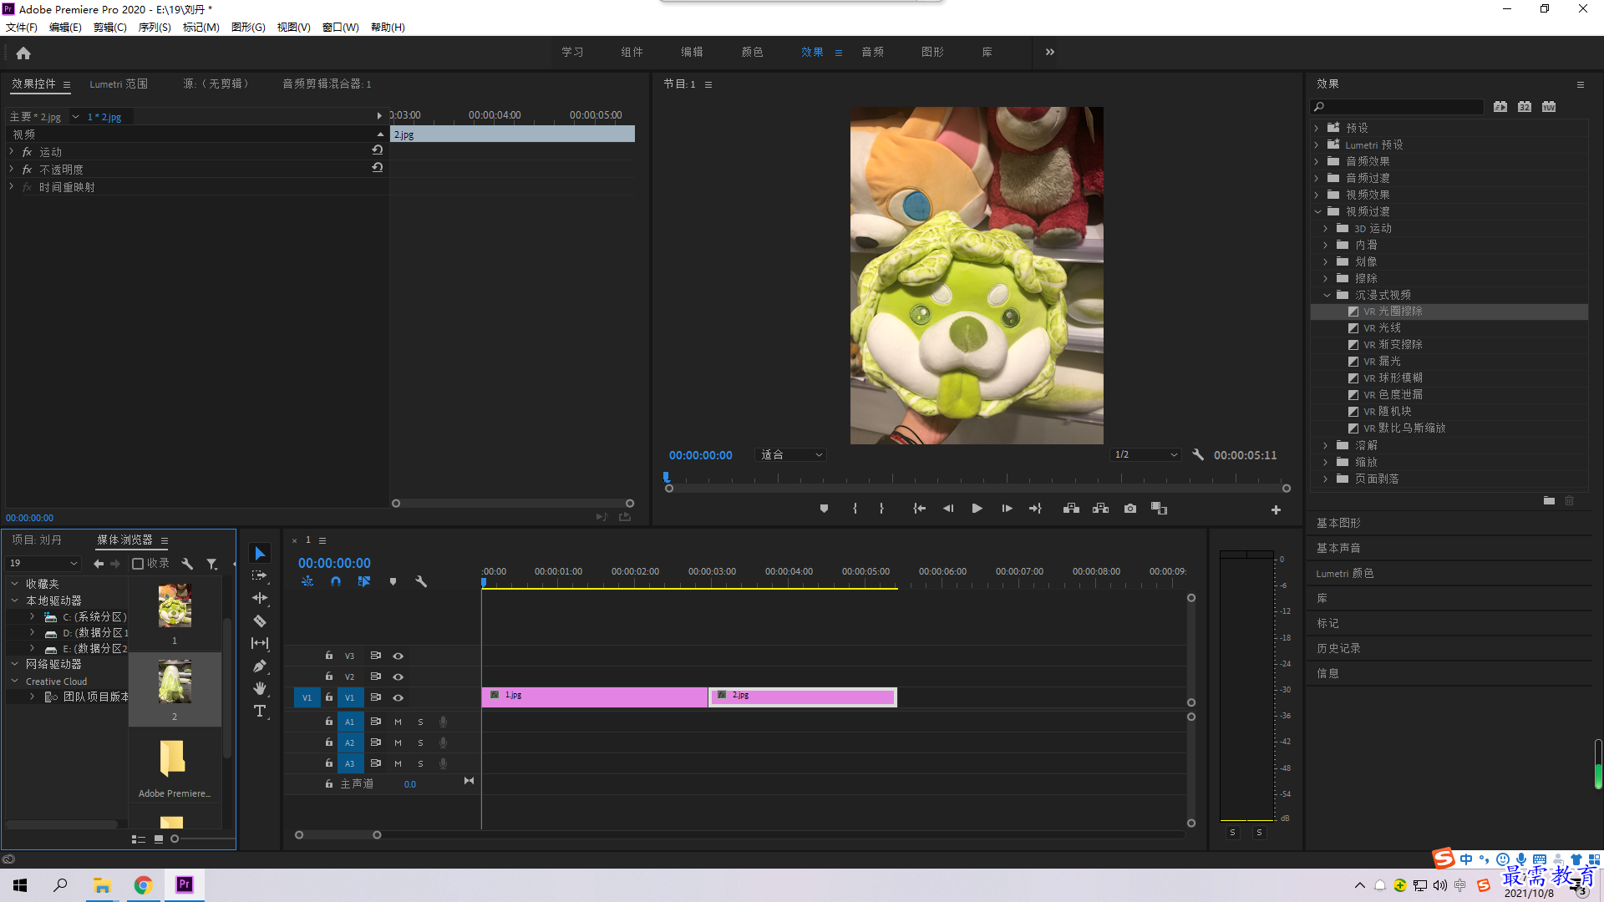Expand the C: (系统分区) drive
The height and width of the screenshot is (902, 1604).
32,616
